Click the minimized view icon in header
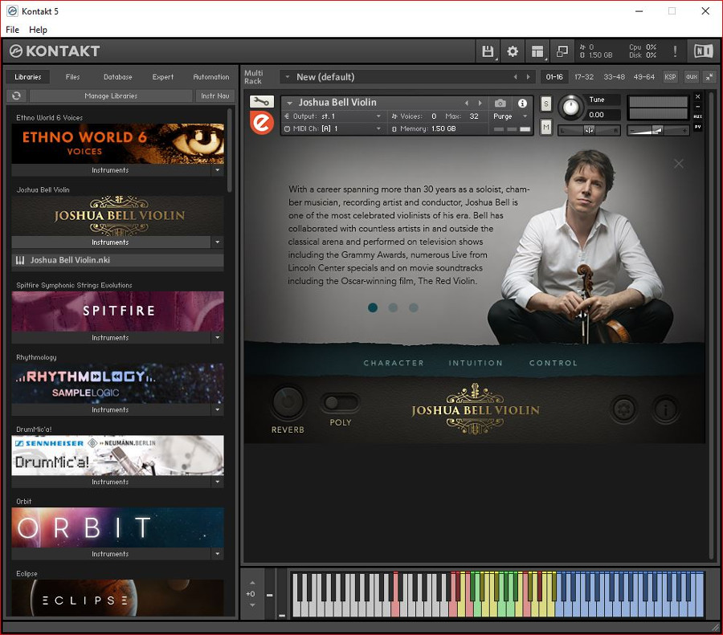 (x=562, y=51)
